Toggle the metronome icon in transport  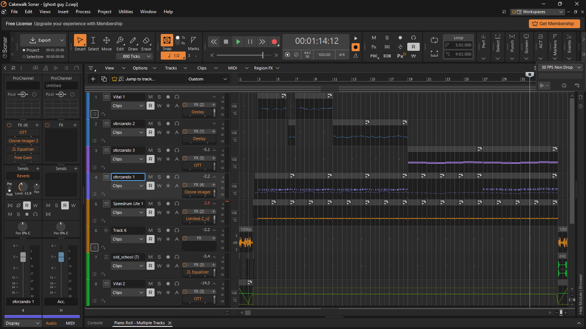[x=356, y=56]
